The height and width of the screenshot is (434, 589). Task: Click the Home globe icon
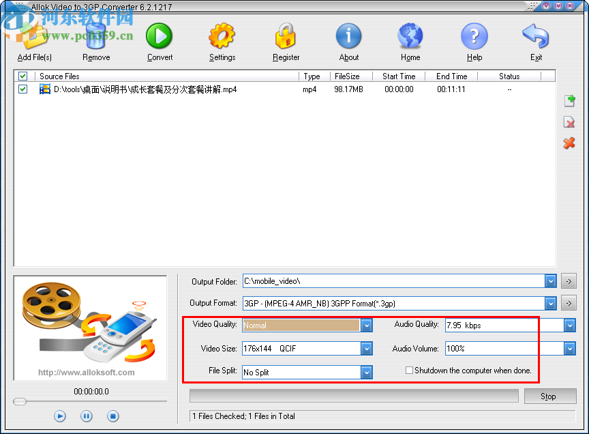coord(410,38)
